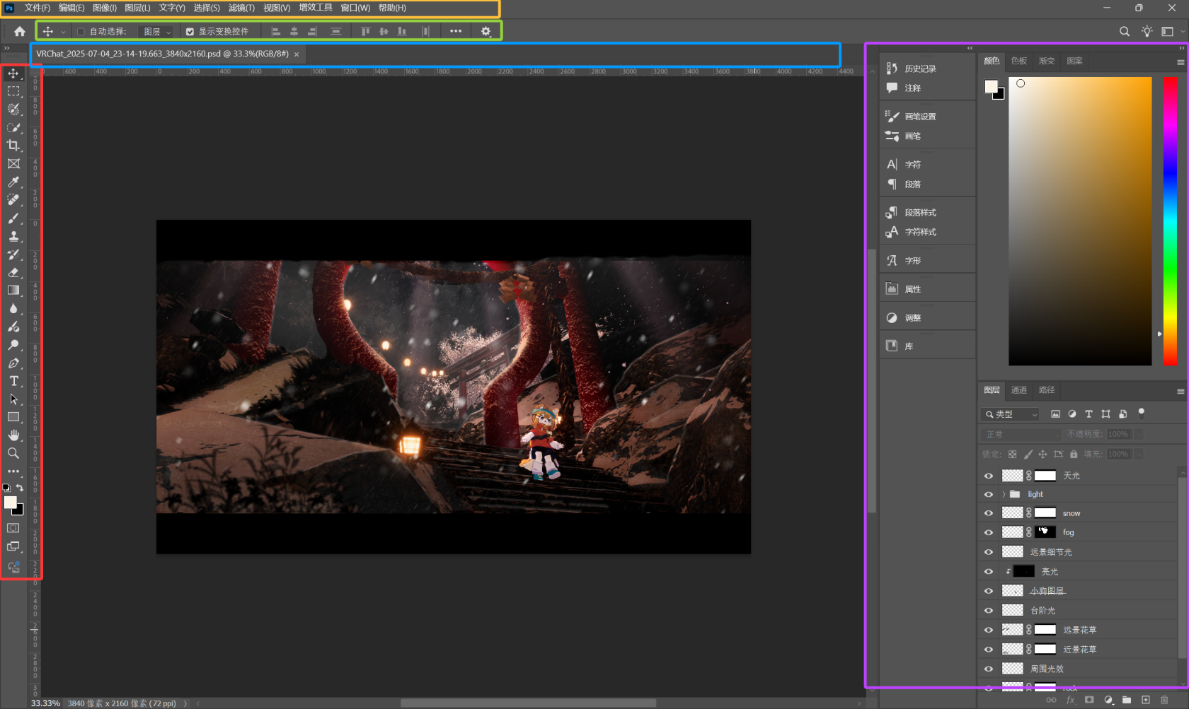
Task: Open the options bar gear settings
Action: 486,31
